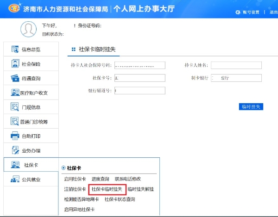Image resolution: width=278 pixels, height=217 pixels.
Task: Open the 启用社保卡 link
Action: pyautogui.click(x=75, y=179)
